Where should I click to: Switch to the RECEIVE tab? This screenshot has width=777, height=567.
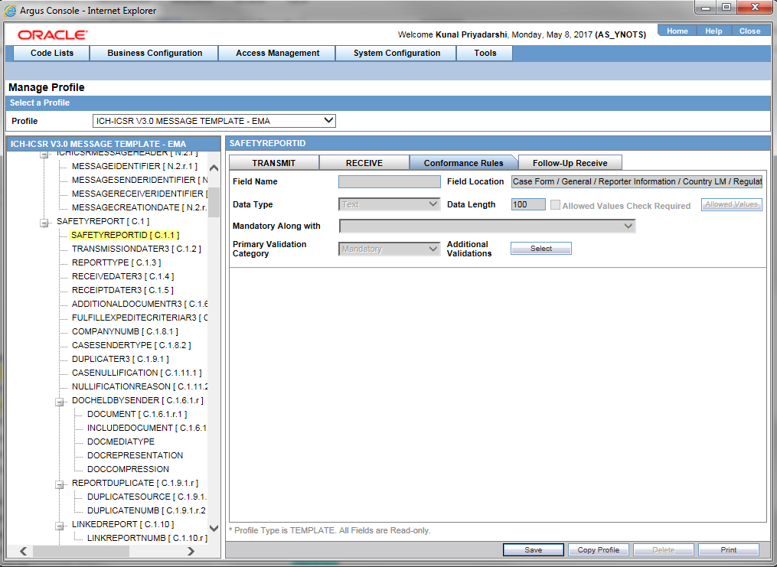click(x=364, y=163)
